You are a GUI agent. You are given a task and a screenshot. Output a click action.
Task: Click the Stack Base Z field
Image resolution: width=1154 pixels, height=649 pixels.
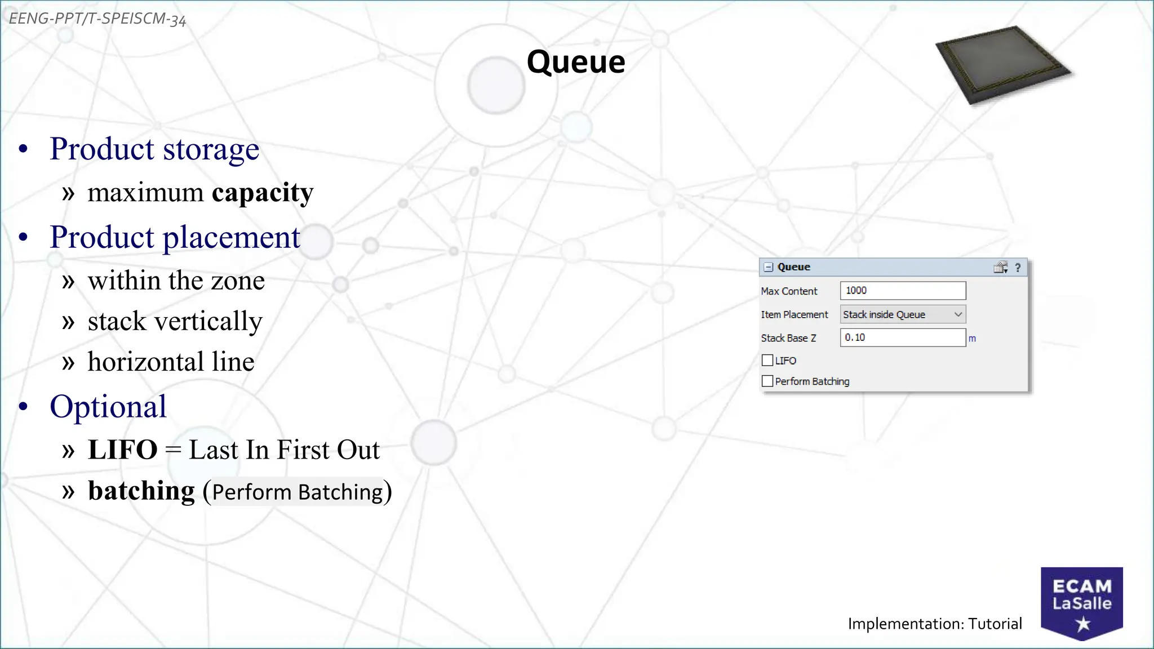coord(903,337)
